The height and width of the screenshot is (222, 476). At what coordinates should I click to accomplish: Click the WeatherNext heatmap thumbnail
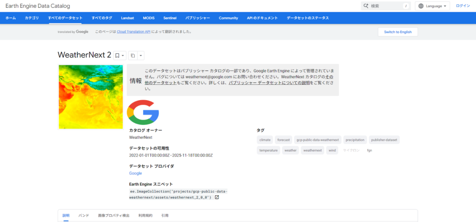coord(91,97)
